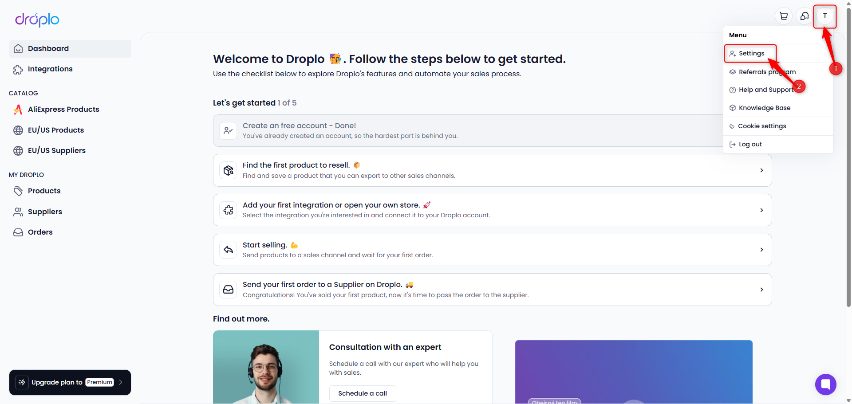Image resolution: width=852 pixels, height=404 pixels.
Task: Click the Schedule a call button
Action: coord(363,393)
